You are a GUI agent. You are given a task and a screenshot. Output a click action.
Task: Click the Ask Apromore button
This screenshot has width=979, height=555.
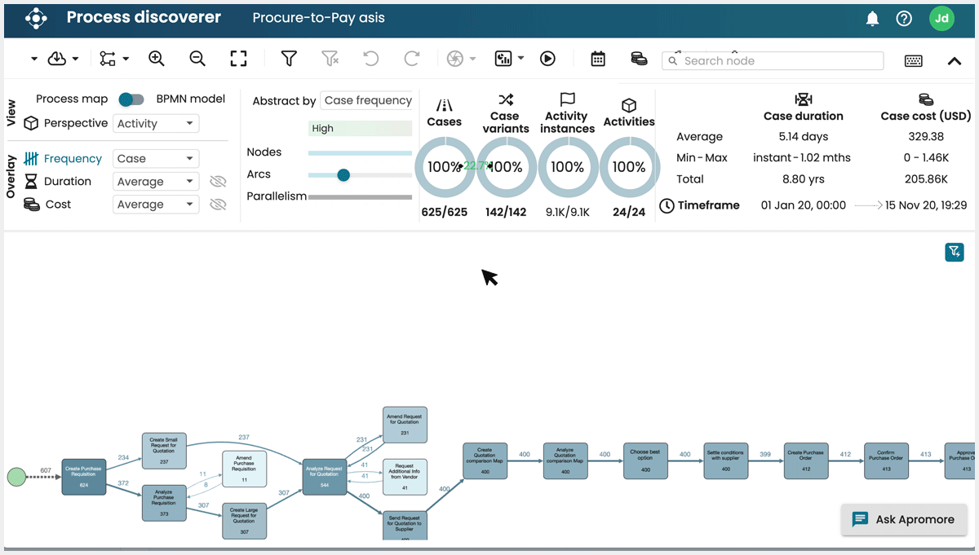[x=904, y=519]
